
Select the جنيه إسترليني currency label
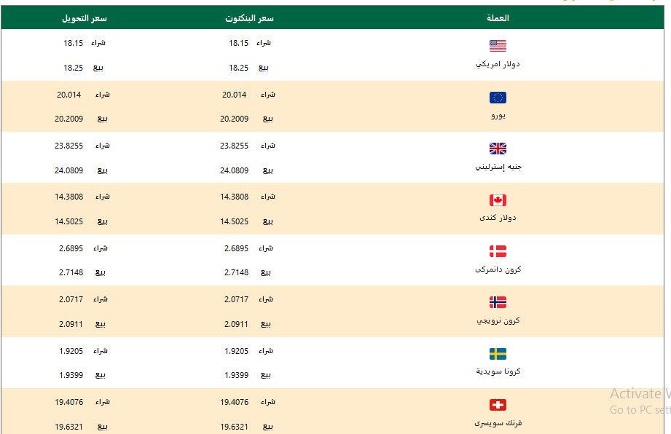tap(498, 167)
